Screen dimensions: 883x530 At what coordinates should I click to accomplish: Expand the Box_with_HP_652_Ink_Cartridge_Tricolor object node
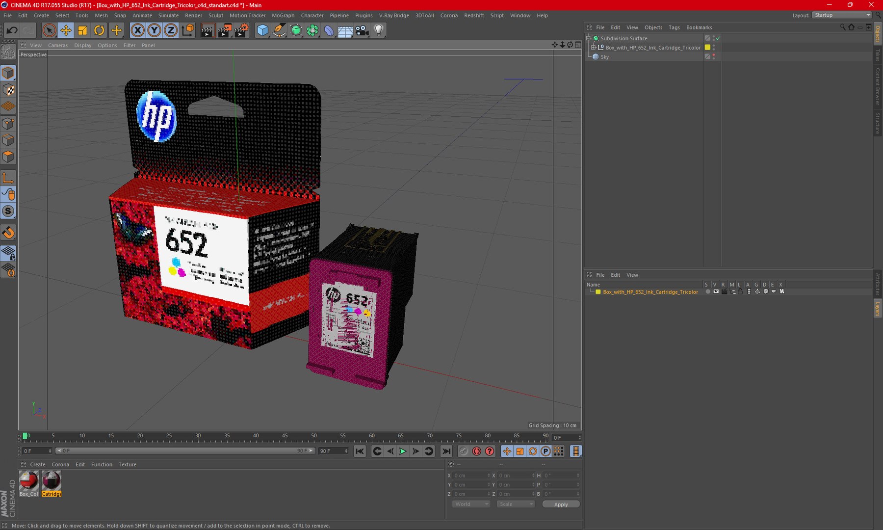click(x=593, y=47)
